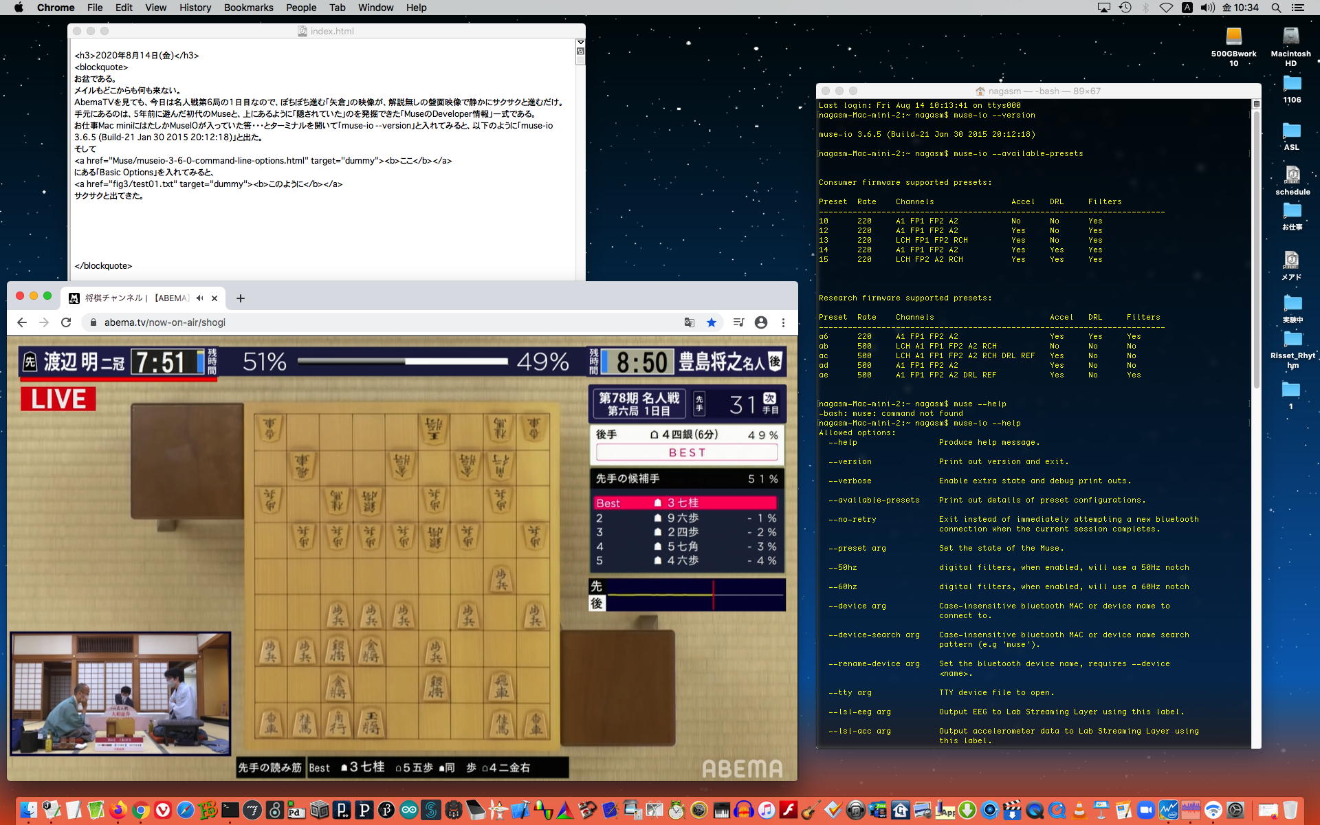Open a new Chrome tab
This screenshot has width=1320, height=825.
240,298
